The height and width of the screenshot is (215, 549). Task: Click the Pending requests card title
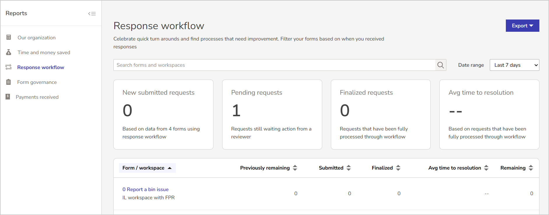257,93
